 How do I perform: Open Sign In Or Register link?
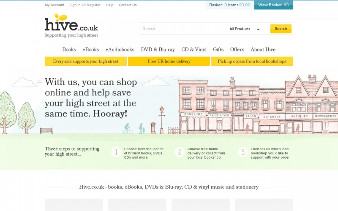[x=85, y=5]
